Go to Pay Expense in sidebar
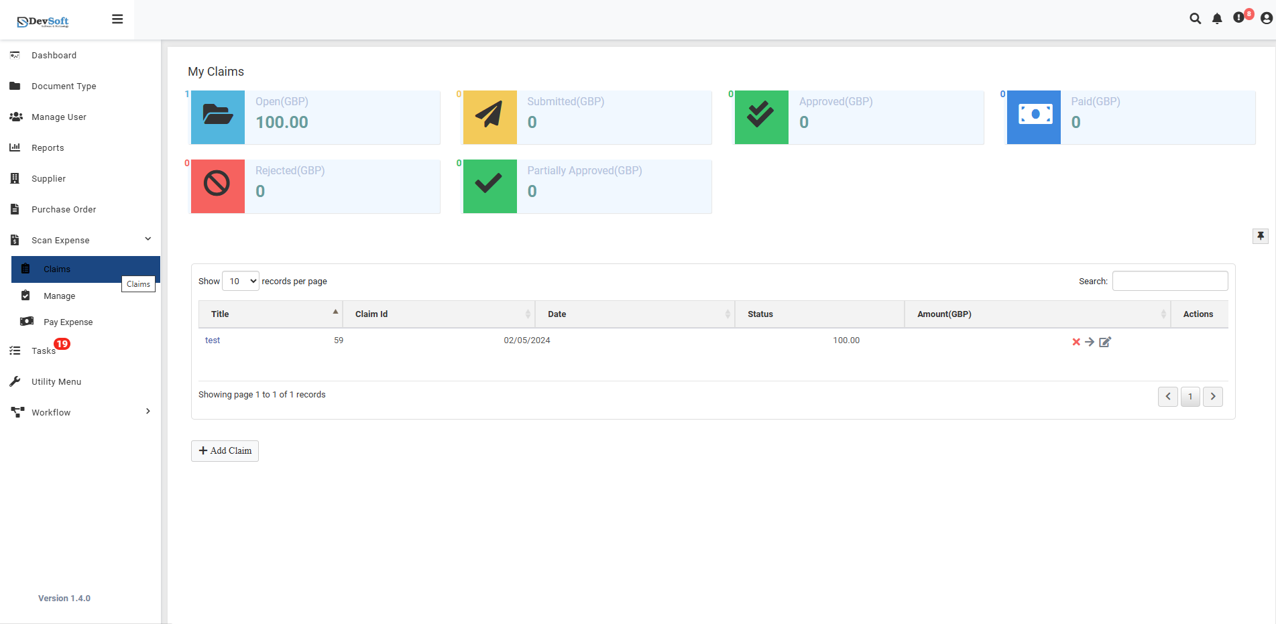The width and height of the screenshot is (1276, 624). tap(68, 322)
